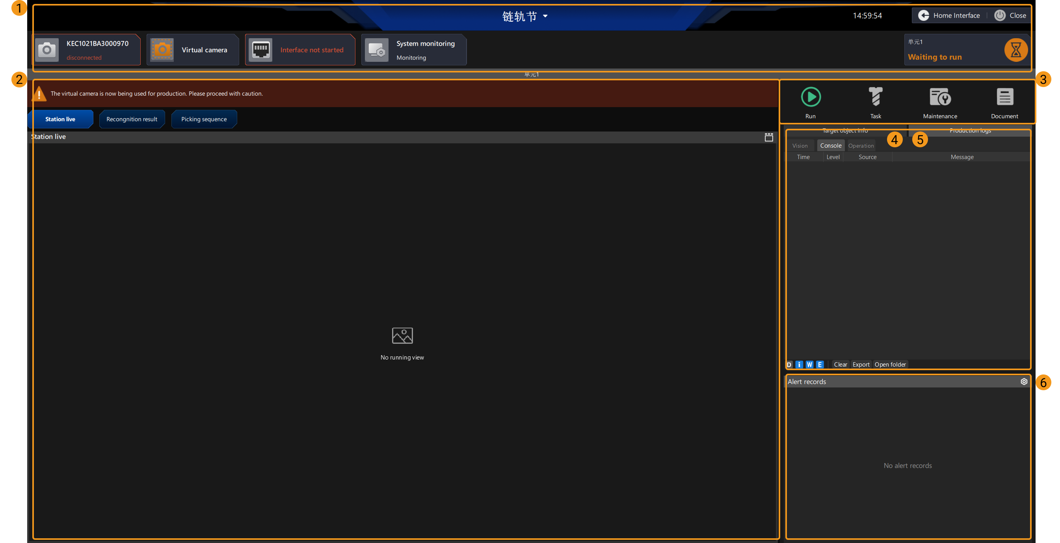Screen dimensions: 1060x543
Task: Click the timer/hourglass icon in top right
Action: click(x=1015, y=49)
